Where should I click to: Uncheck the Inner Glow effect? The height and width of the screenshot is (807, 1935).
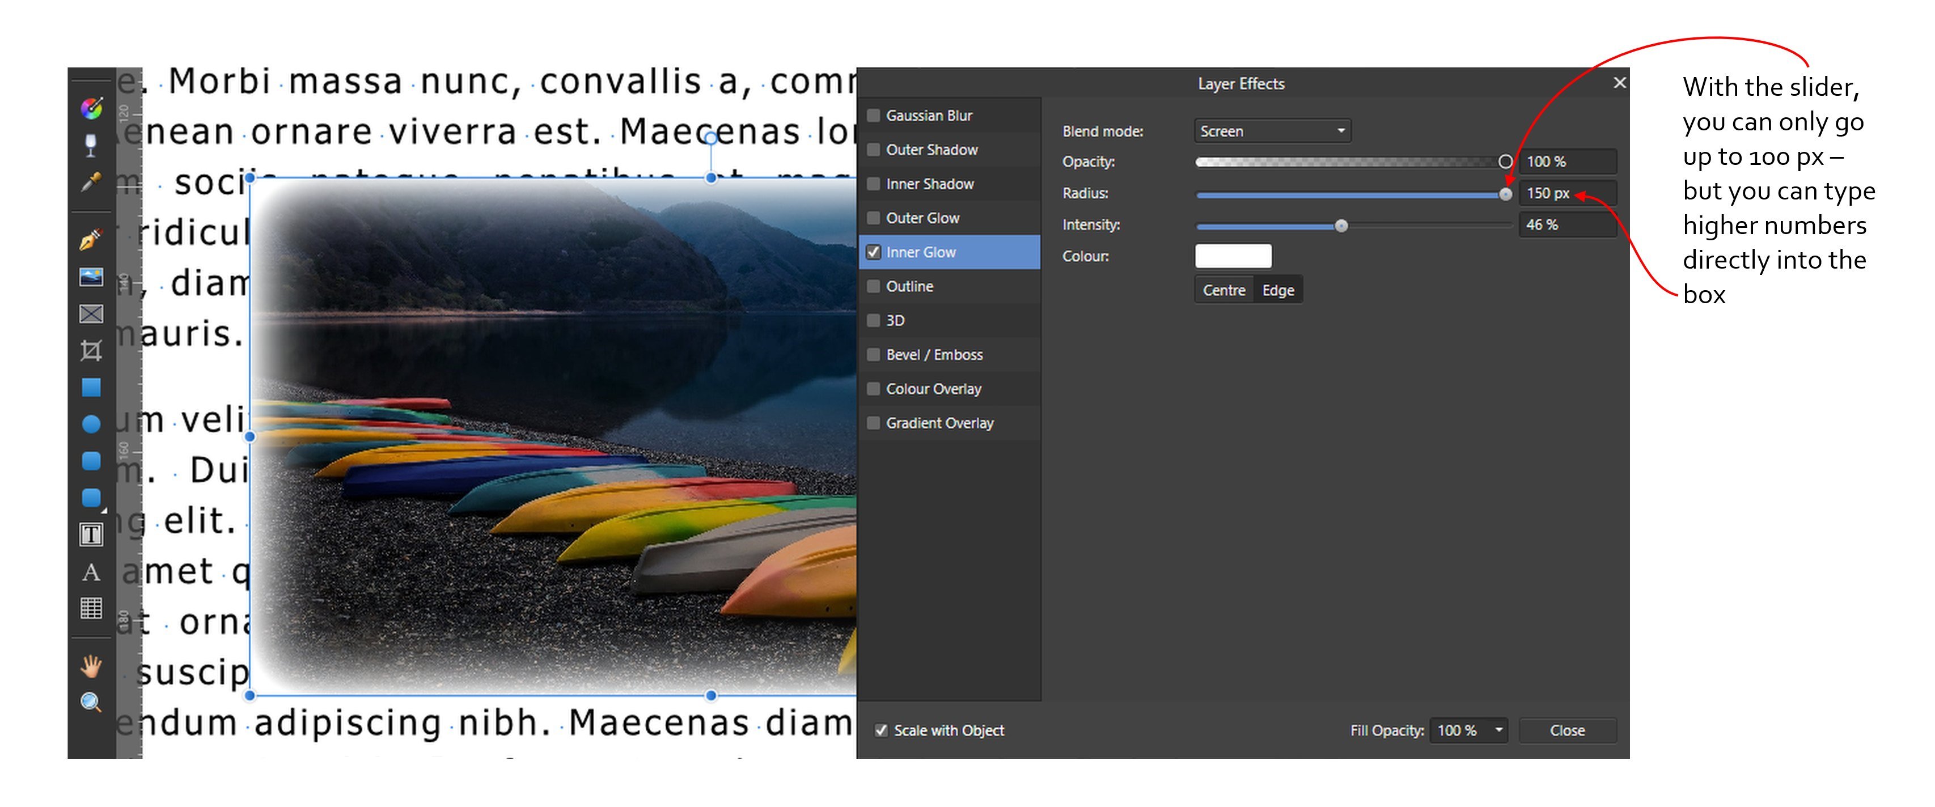(874, 252)
